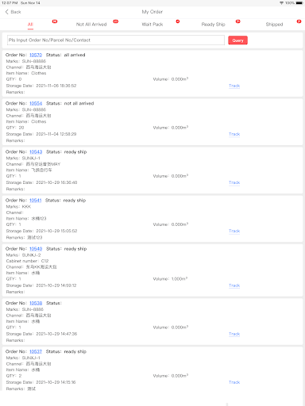Image resolution: width=305 pixels, height=406 pixels.
Task: Switch to the Not All Arrived tab
Action: click(x=91, y=25)
